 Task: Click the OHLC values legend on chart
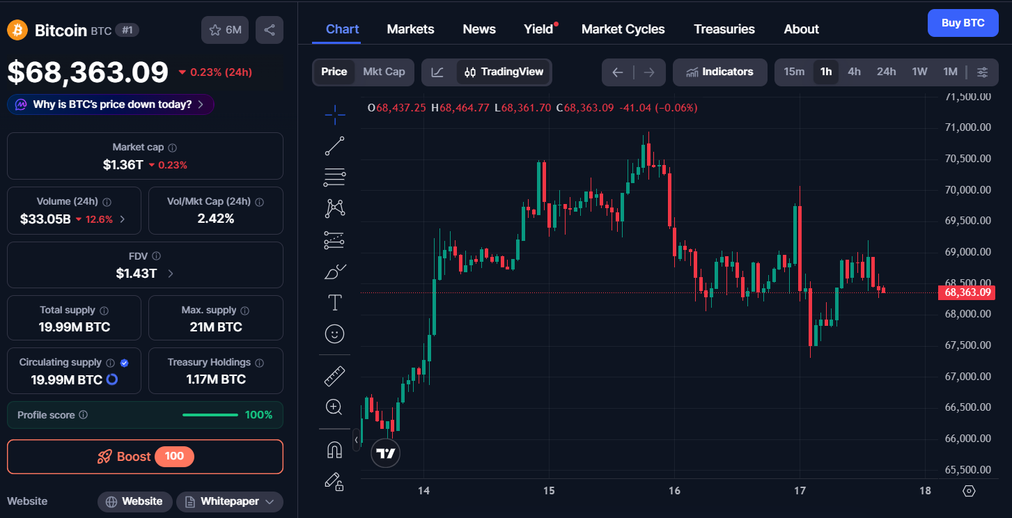pos(532,108)
